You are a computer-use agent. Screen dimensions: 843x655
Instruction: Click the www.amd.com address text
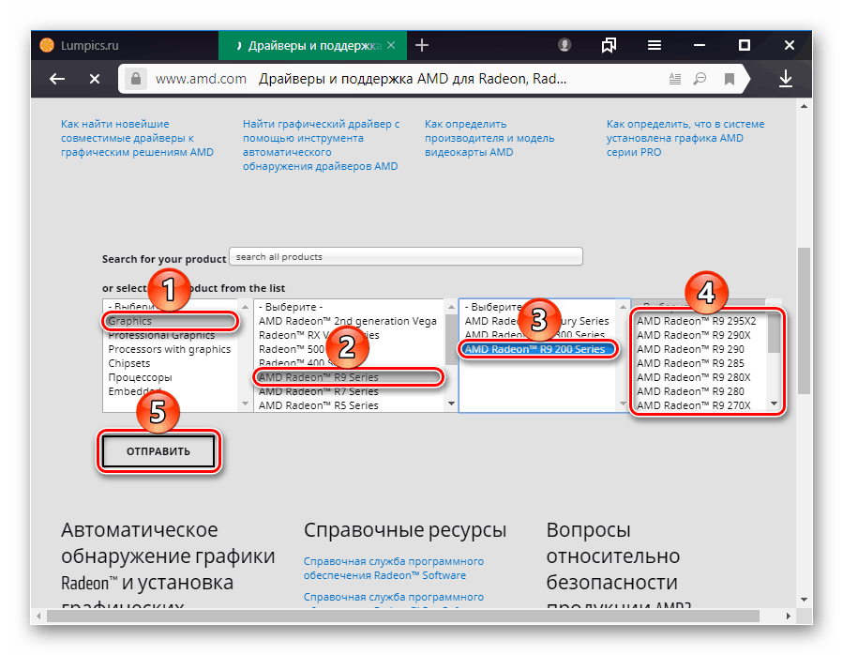coord(201,79)
